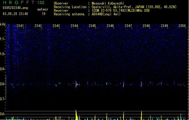This screenshot has width=189, height=120.
Task: Click the 0.6 kHz axis label
Action: pyautogui.click(x=2, y=114)
